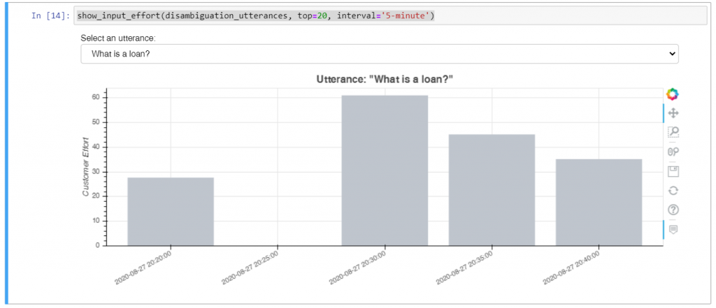Image resolution: width=716 pixels, height=308 pixels.
Task: Click the 2020-08-27 20:25:00 axis label
Action: click(x=250, y=267)
